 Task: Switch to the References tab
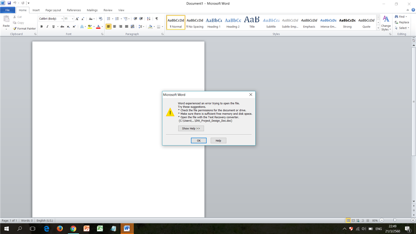[x=74, y=10]
